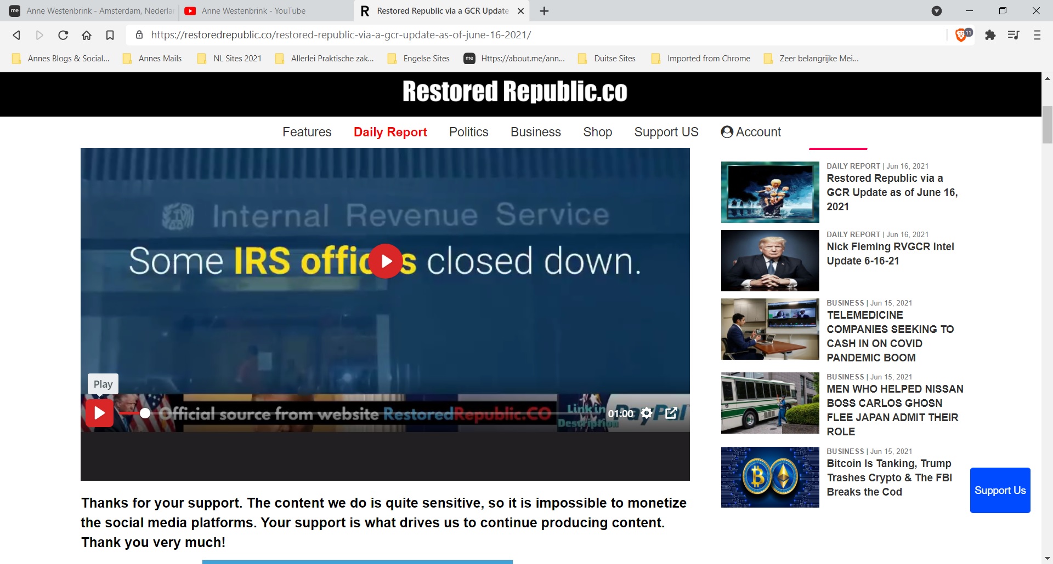Click the blue Support Us button
Image resolution: width=1053 pixels, height=564 pixels.
1000,490
